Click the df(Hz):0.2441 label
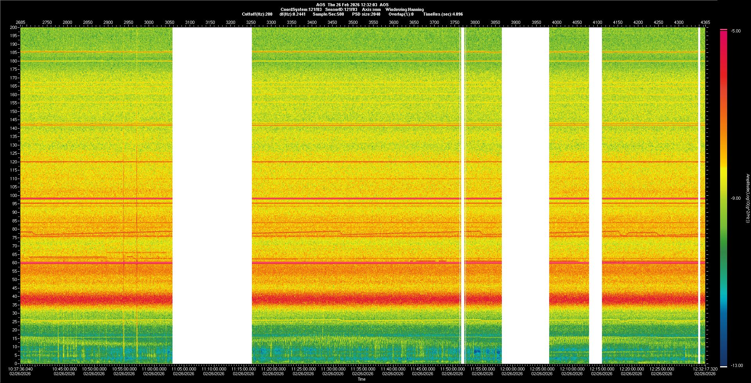 (292, 14)
